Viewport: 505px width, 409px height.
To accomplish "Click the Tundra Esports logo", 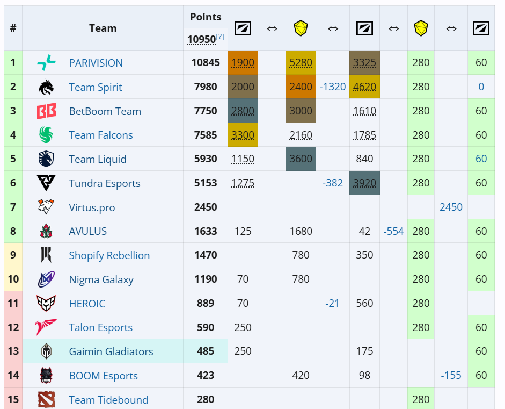I will [x=46, y=183].
